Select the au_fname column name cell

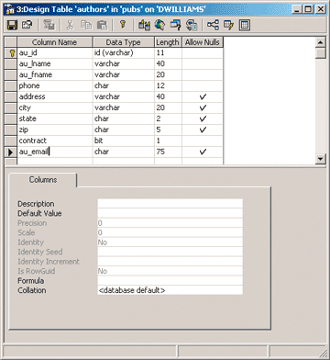55,75
